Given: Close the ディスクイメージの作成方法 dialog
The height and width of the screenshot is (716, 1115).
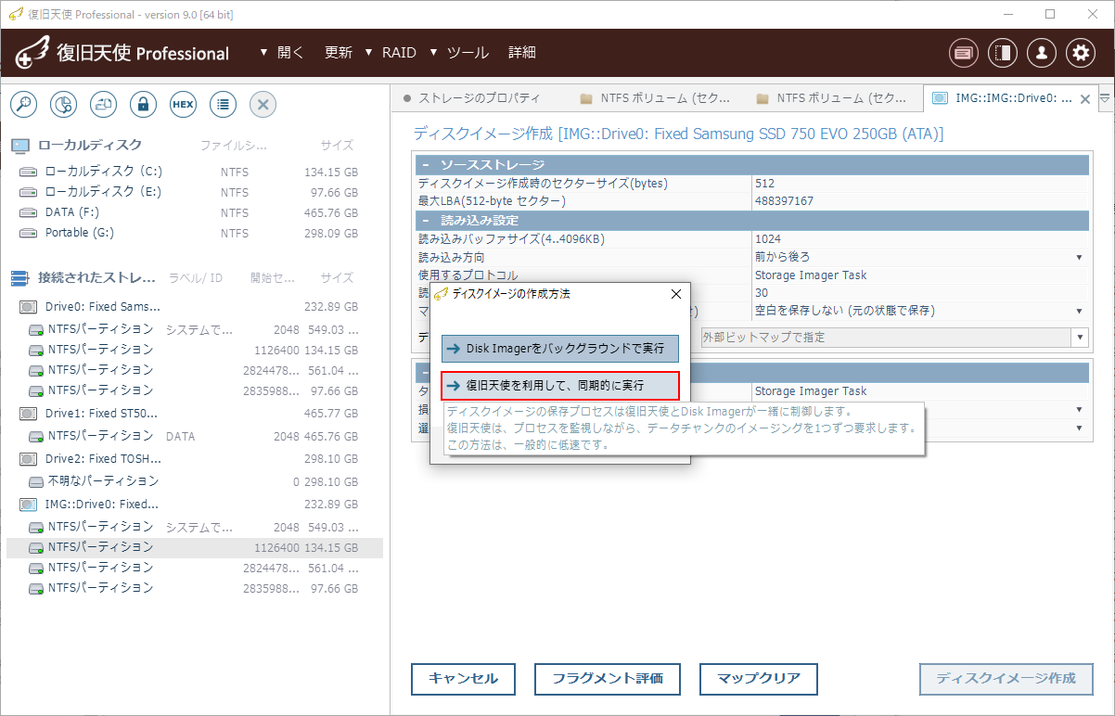Looking at the screenshot, I should (x=676, y=294).
